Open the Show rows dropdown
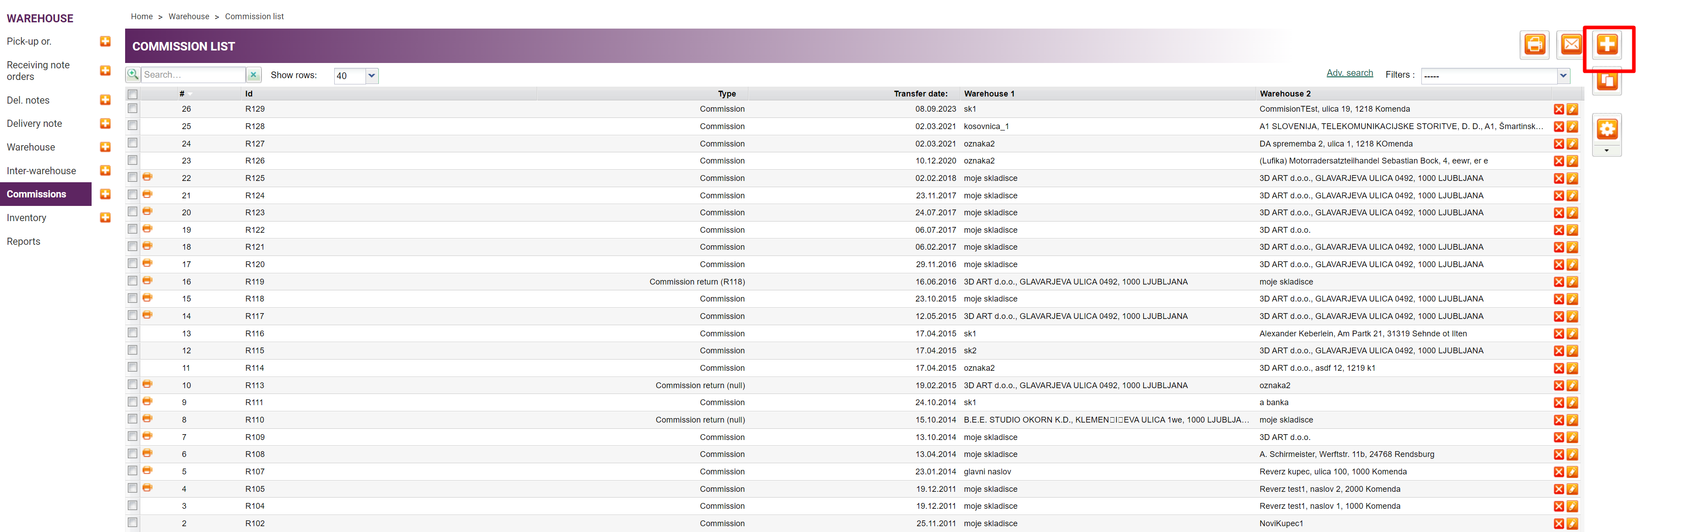 pyautogui.click(x=371, y=75)
